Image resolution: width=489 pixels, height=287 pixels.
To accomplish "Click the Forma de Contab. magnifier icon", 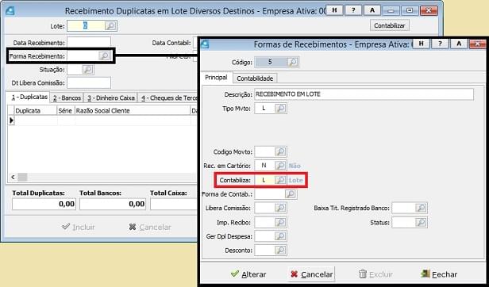I will [291, 194].
